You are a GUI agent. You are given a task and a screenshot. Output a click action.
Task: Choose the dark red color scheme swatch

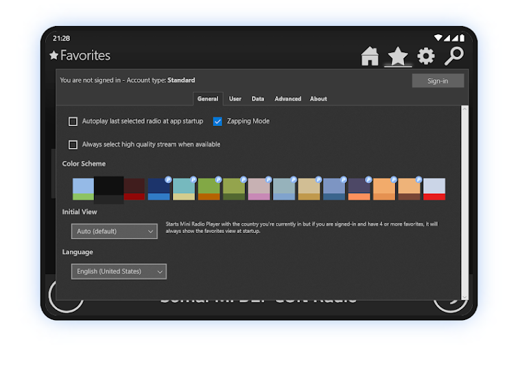click(134, 189)
